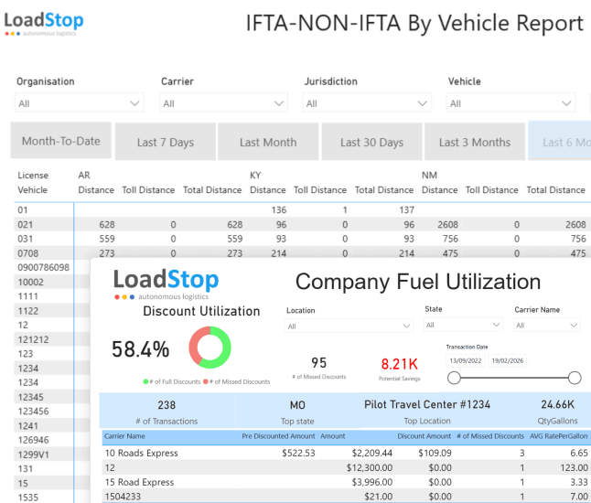Click the right handle of Transaction Date slider
The height and width of the screenshot is (503, 591).
575,378
